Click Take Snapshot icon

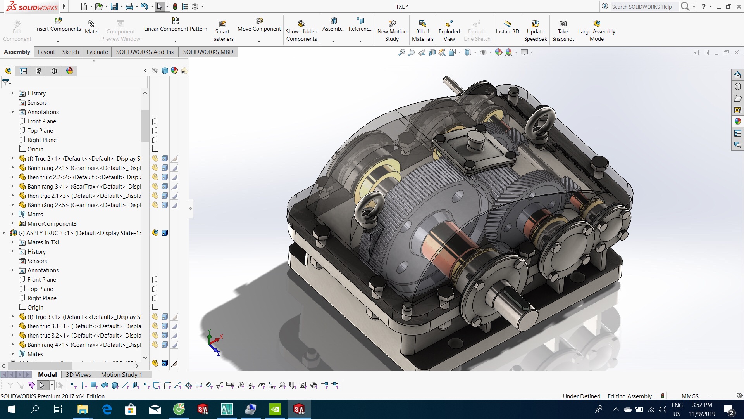point(563,24)
